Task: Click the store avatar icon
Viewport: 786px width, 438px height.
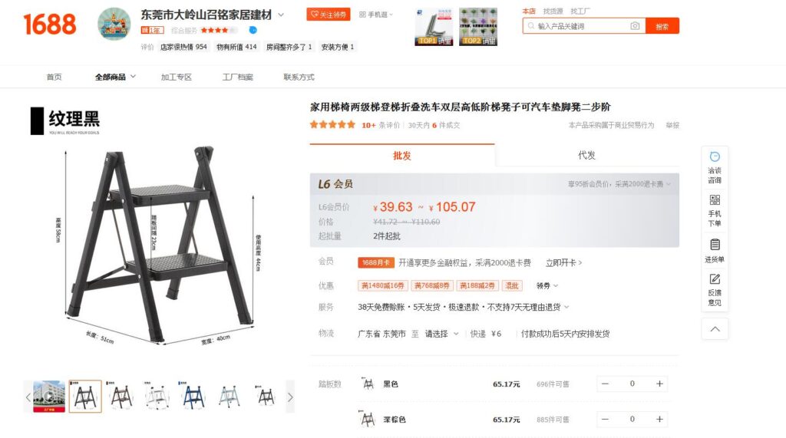Action: click(x=114, y=24)
